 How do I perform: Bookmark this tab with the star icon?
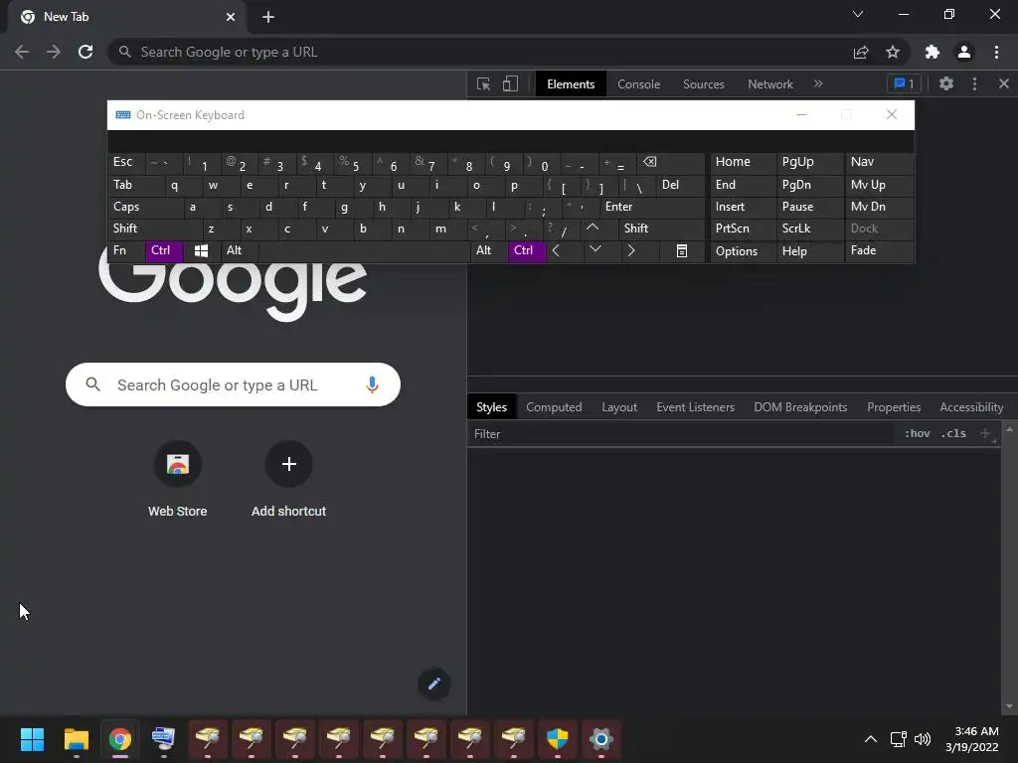click(893, 52)
